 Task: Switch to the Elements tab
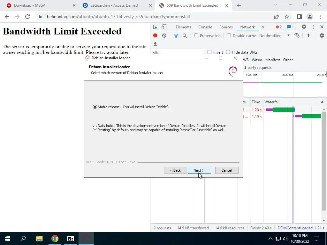tap(183, 27)
